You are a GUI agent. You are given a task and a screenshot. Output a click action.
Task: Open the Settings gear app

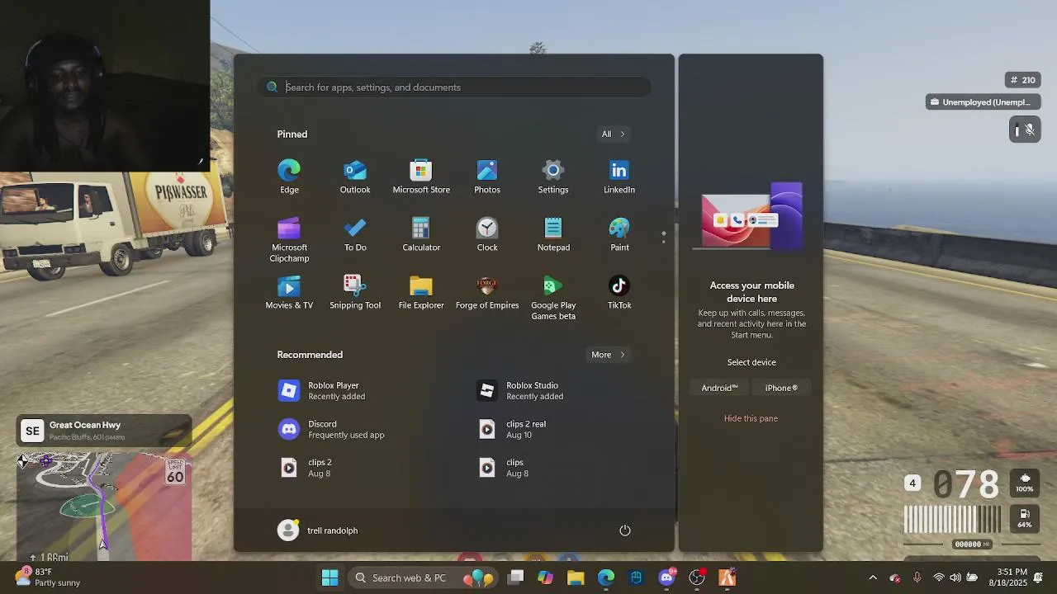point(553,177)
